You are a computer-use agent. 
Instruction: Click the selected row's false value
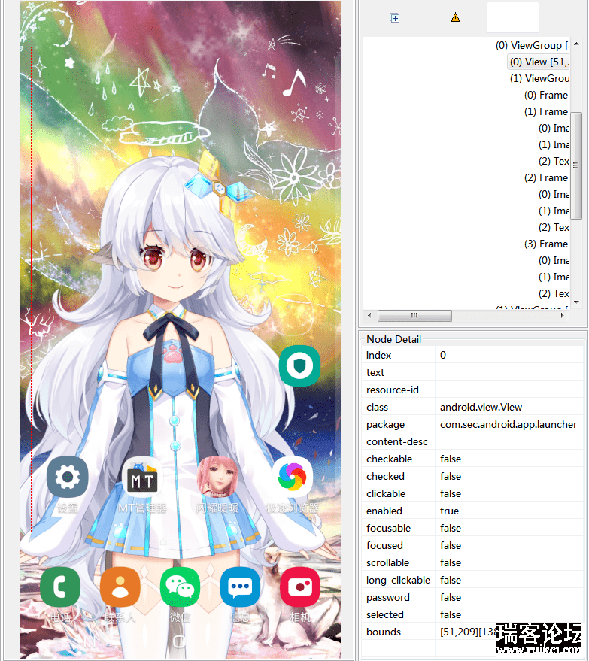point(451,614)
